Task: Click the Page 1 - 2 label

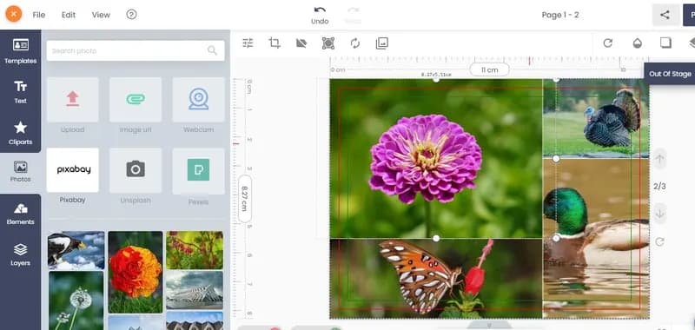Action: click(560, 15)
